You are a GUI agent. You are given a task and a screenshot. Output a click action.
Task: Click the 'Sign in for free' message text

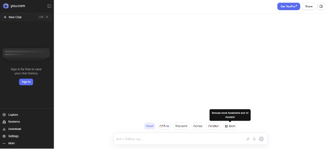pyautogui.click(x=26, y=71)
